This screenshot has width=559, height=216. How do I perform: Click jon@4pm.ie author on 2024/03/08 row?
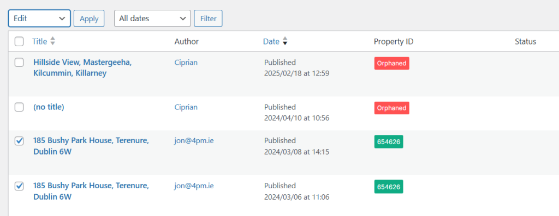click(x=194, y=141)
